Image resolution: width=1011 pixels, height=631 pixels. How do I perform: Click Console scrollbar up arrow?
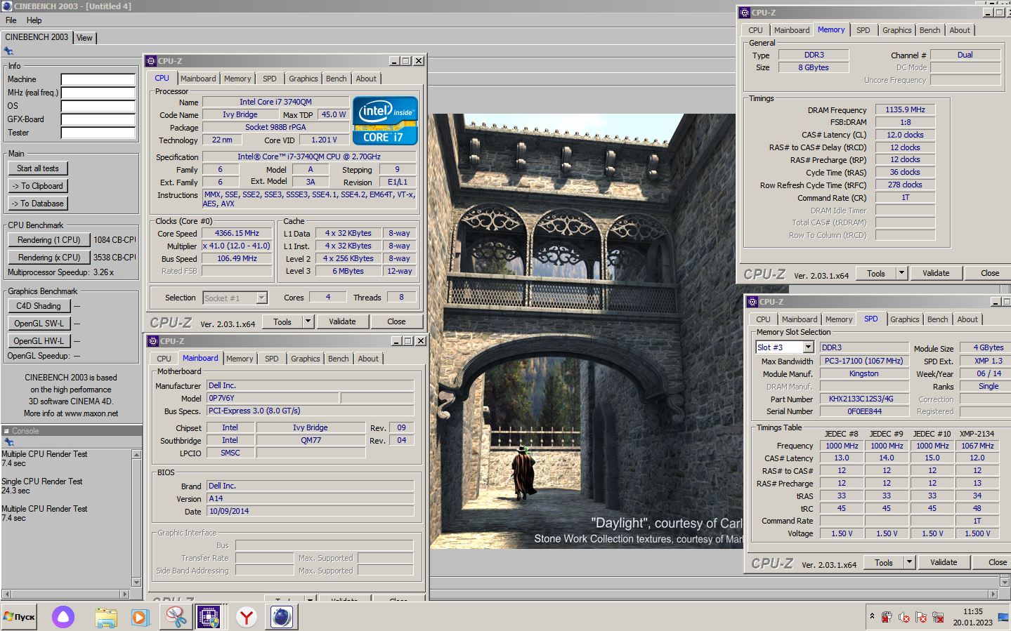click(136, 455)
